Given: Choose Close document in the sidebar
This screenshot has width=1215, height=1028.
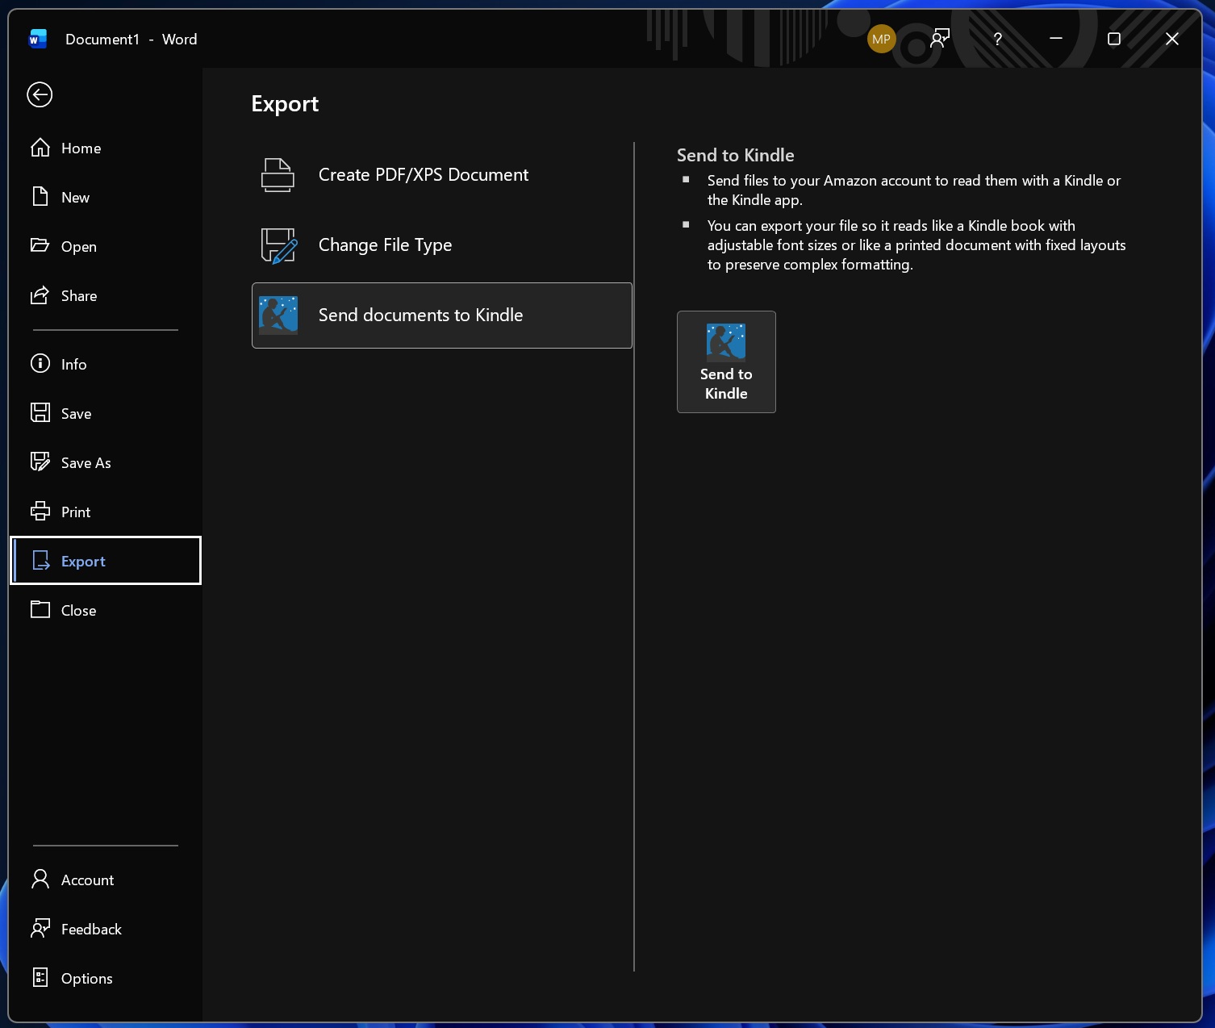Looking at the screenshot, I should coord(106,610).
